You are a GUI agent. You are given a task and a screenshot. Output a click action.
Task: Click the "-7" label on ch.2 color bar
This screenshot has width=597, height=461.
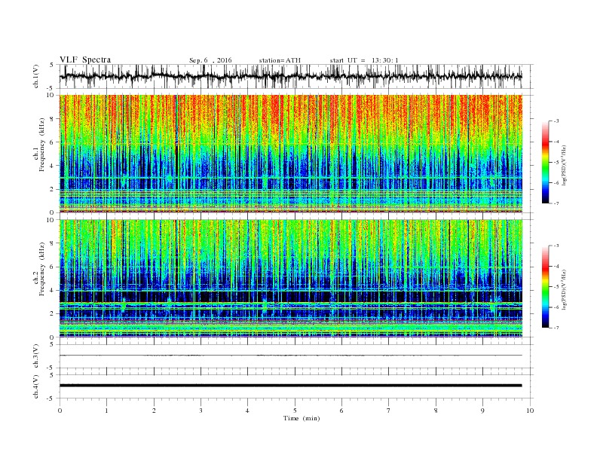point(556,328)
